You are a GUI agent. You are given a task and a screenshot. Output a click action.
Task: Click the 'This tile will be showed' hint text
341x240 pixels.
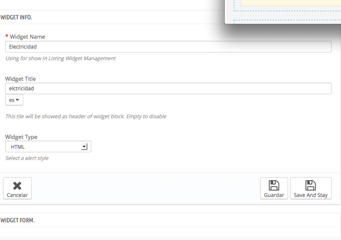click(86, 117)
